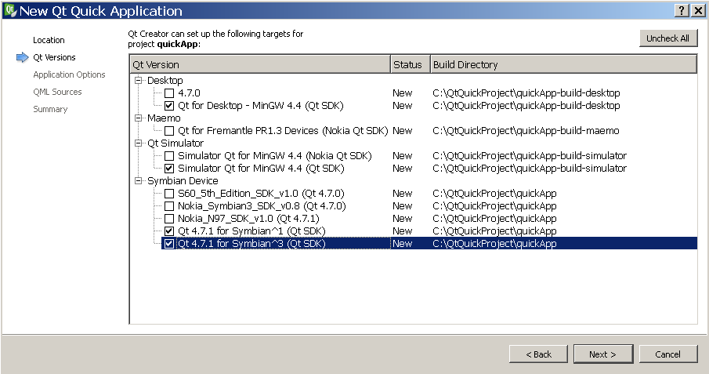Click New status in Symbian^3 row
The width and height of the screenshot is (709, 374).
point(403,244)
